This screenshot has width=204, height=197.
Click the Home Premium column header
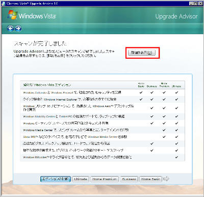(164, 85)
